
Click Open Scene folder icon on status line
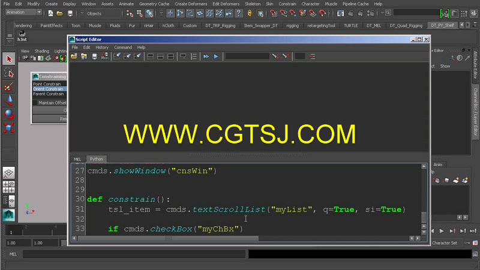pos(60,13)
